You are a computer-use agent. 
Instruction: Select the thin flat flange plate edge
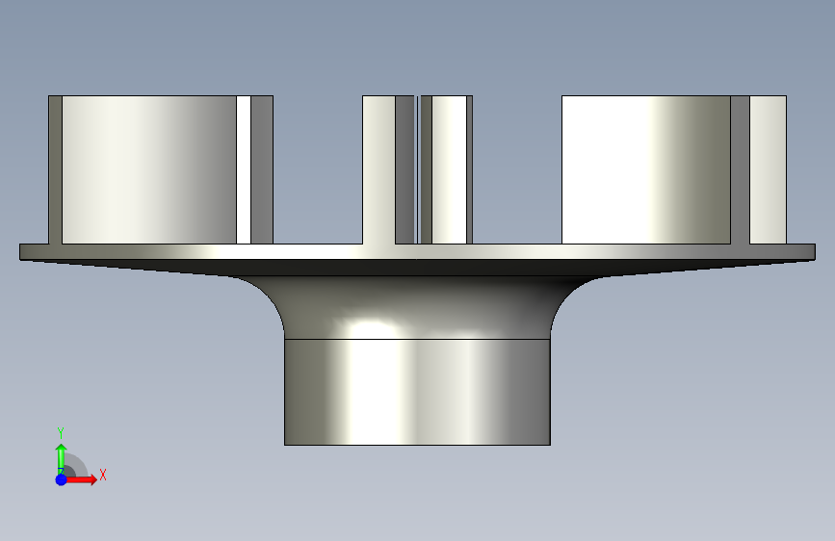click(417, 252)
